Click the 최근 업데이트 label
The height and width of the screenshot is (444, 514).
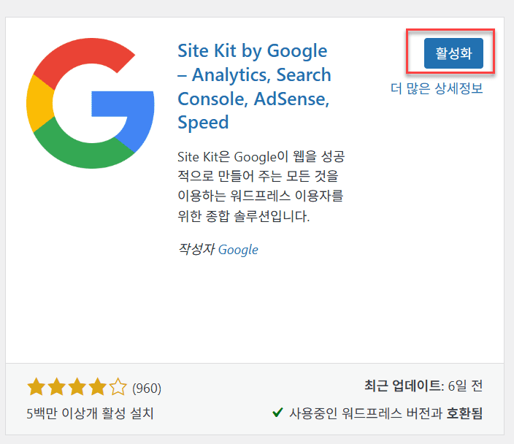tap(403, 386)
